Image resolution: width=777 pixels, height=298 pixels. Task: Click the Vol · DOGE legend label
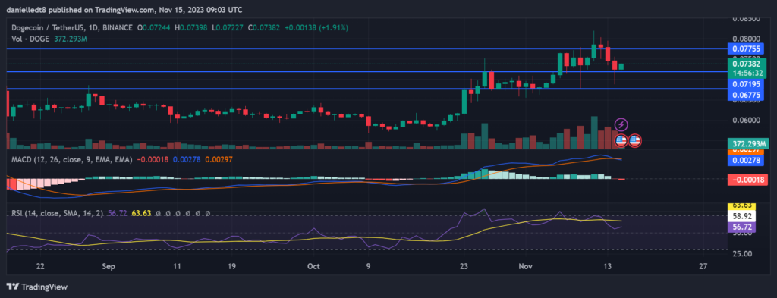pos(30,39)
